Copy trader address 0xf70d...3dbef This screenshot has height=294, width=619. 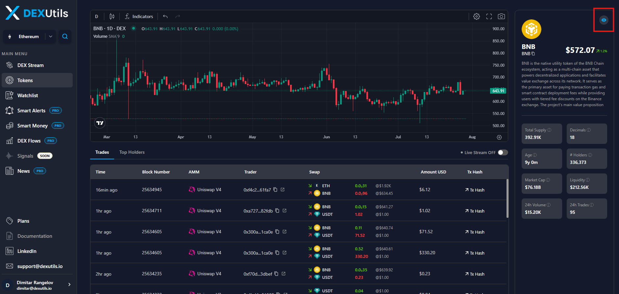coord(276,274)
